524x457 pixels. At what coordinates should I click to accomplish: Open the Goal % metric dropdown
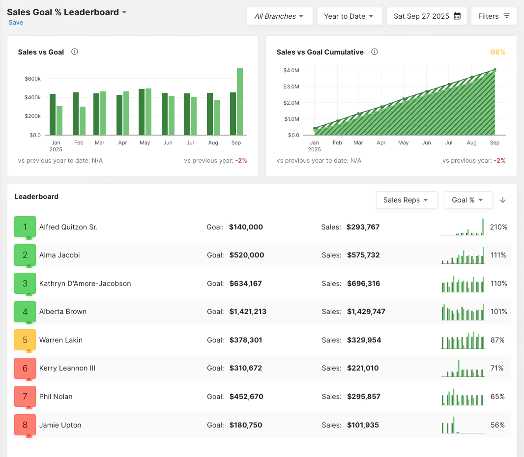[468, 200]
